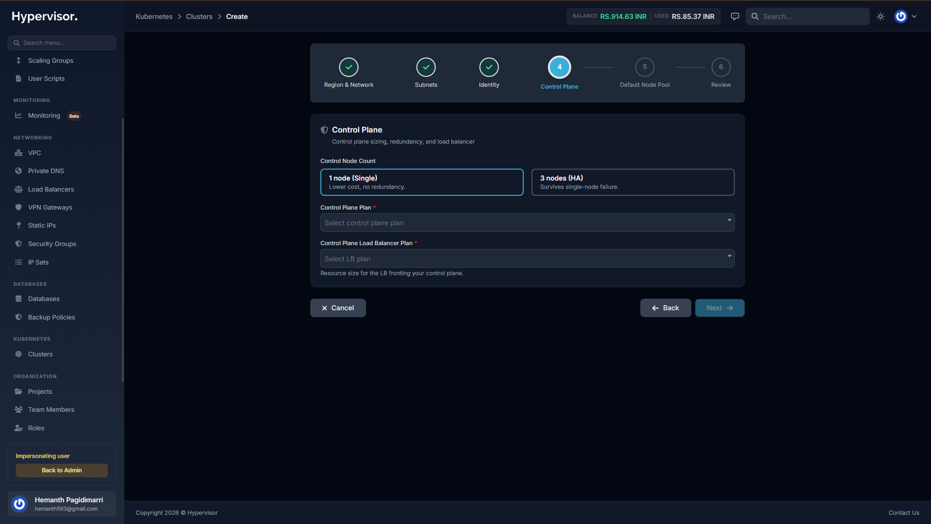
Task: Click the Back to Admin button
Action: [x=61, y=470]
